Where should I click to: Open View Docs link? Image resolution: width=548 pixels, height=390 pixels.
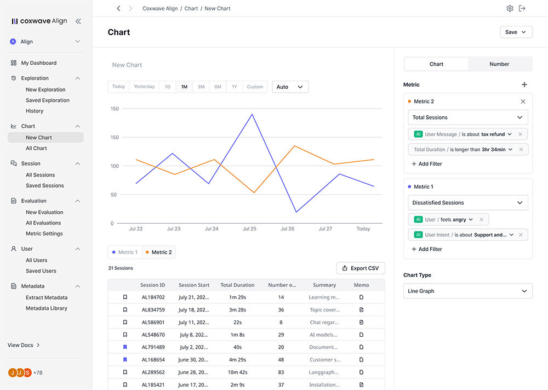(24, 345)
